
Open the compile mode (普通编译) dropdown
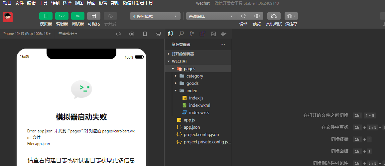click(x=211, y=16)
